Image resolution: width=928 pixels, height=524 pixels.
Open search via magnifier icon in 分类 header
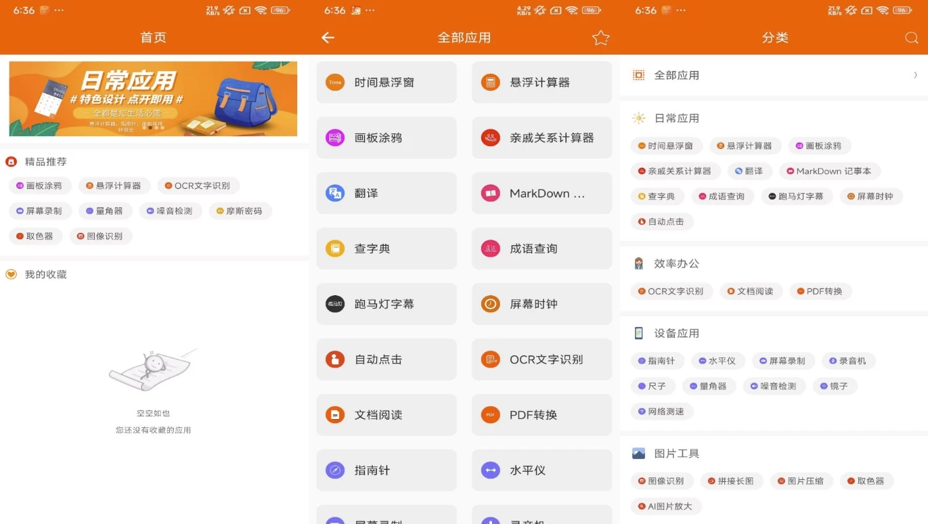(912, 38)
